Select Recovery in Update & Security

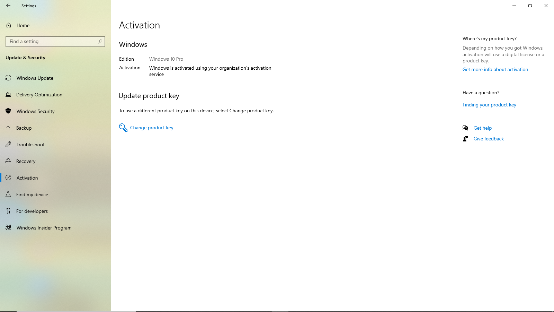55,161
